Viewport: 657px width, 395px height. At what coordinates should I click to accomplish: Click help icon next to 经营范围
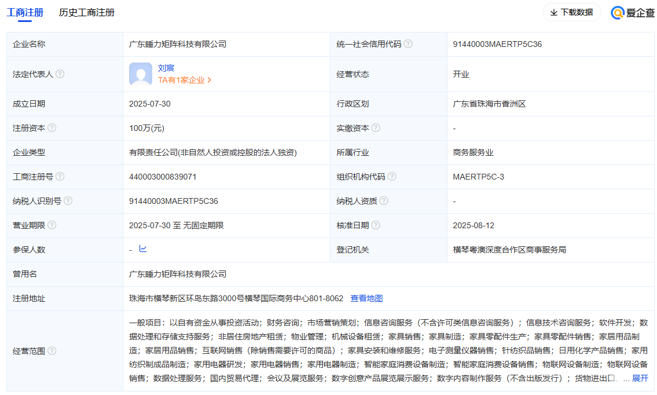pos(52,351)
